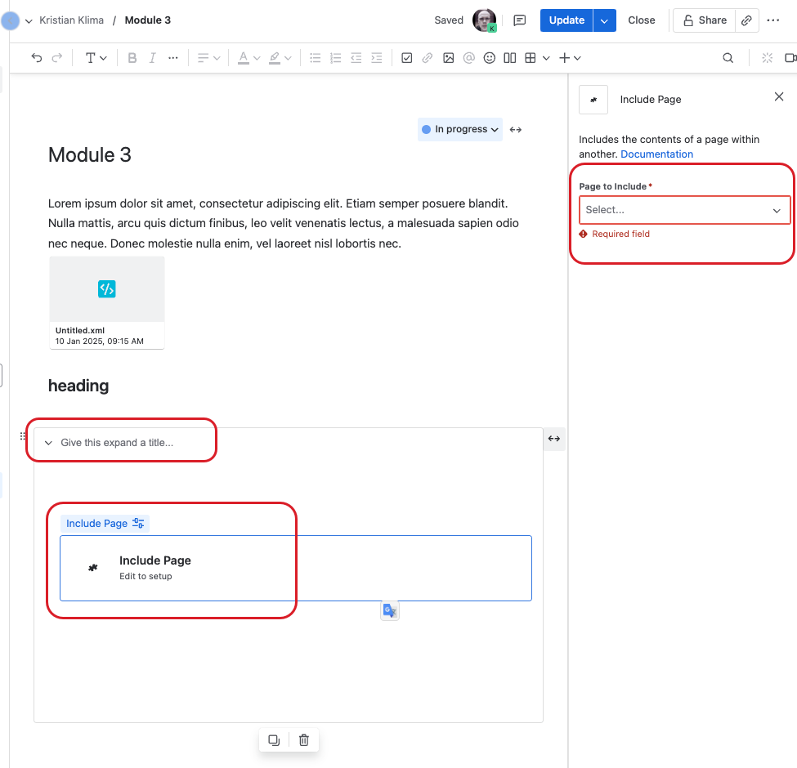Image resolution: width=797 pixels, height=768 pixels.
Task: Mention a person with @ icon
Action: tap(468, 58)
